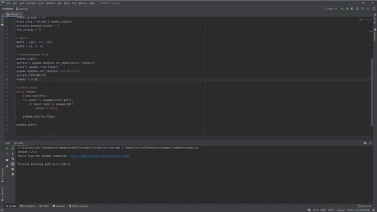Click the 'Process finished with exit code 0' text
The width and height of the screenshot is (377, 212).
44,164
